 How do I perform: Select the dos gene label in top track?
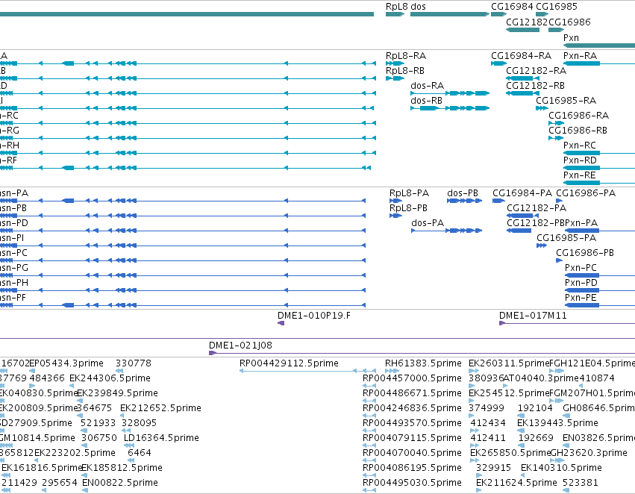[418, 7]
